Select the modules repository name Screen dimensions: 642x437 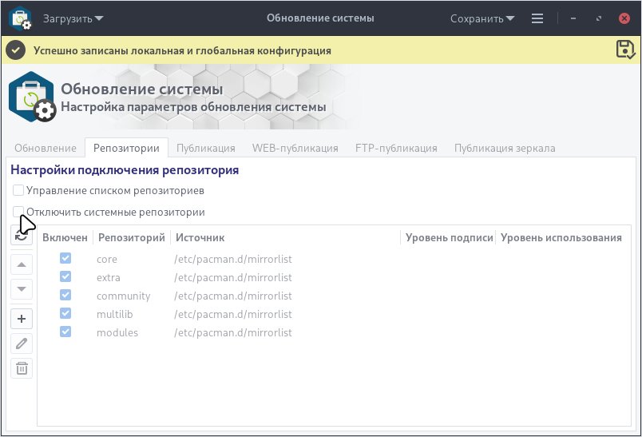point(117,332)
